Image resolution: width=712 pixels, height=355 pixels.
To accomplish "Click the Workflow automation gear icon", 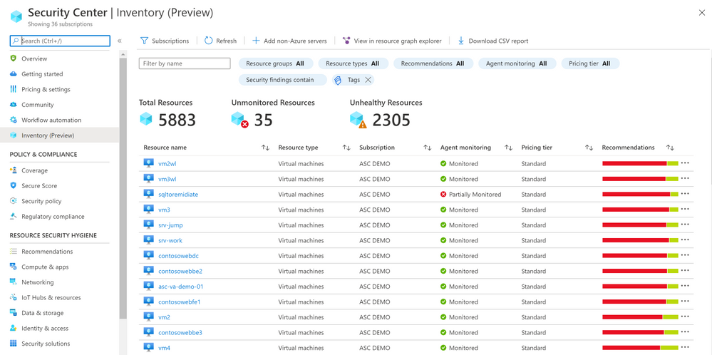I will [13, 120].
